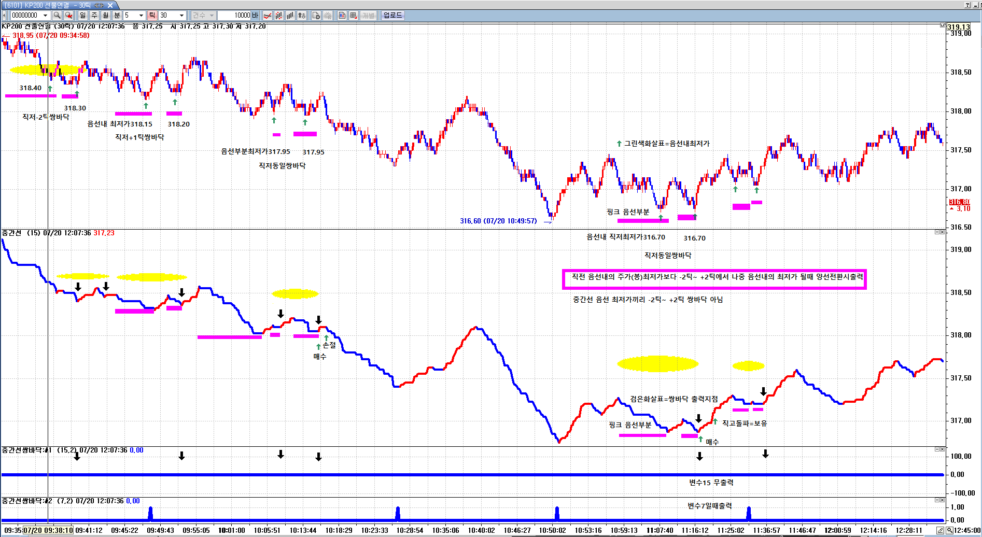Click the chart settings document icon
This screenshot has height=537, width=982.
pyautogui.click(x=316, y=16)
